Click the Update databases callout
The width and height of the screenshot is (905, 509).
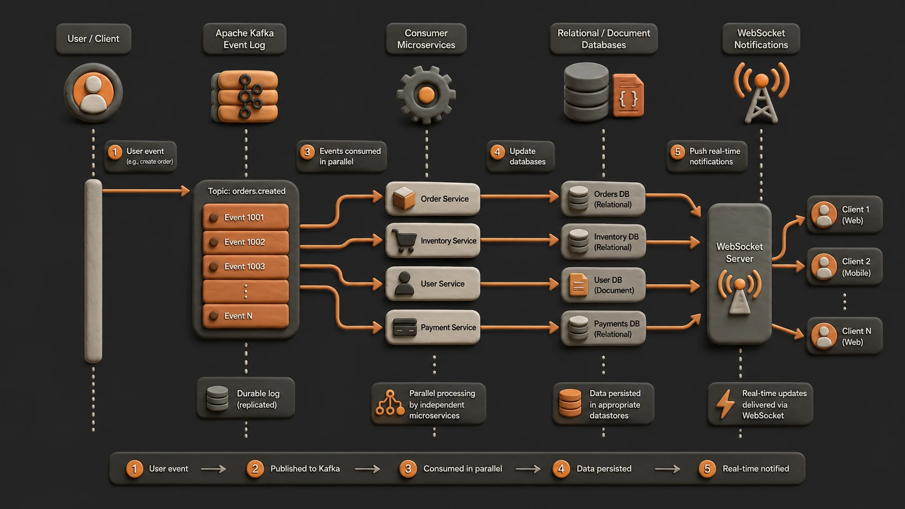(521, 156)
